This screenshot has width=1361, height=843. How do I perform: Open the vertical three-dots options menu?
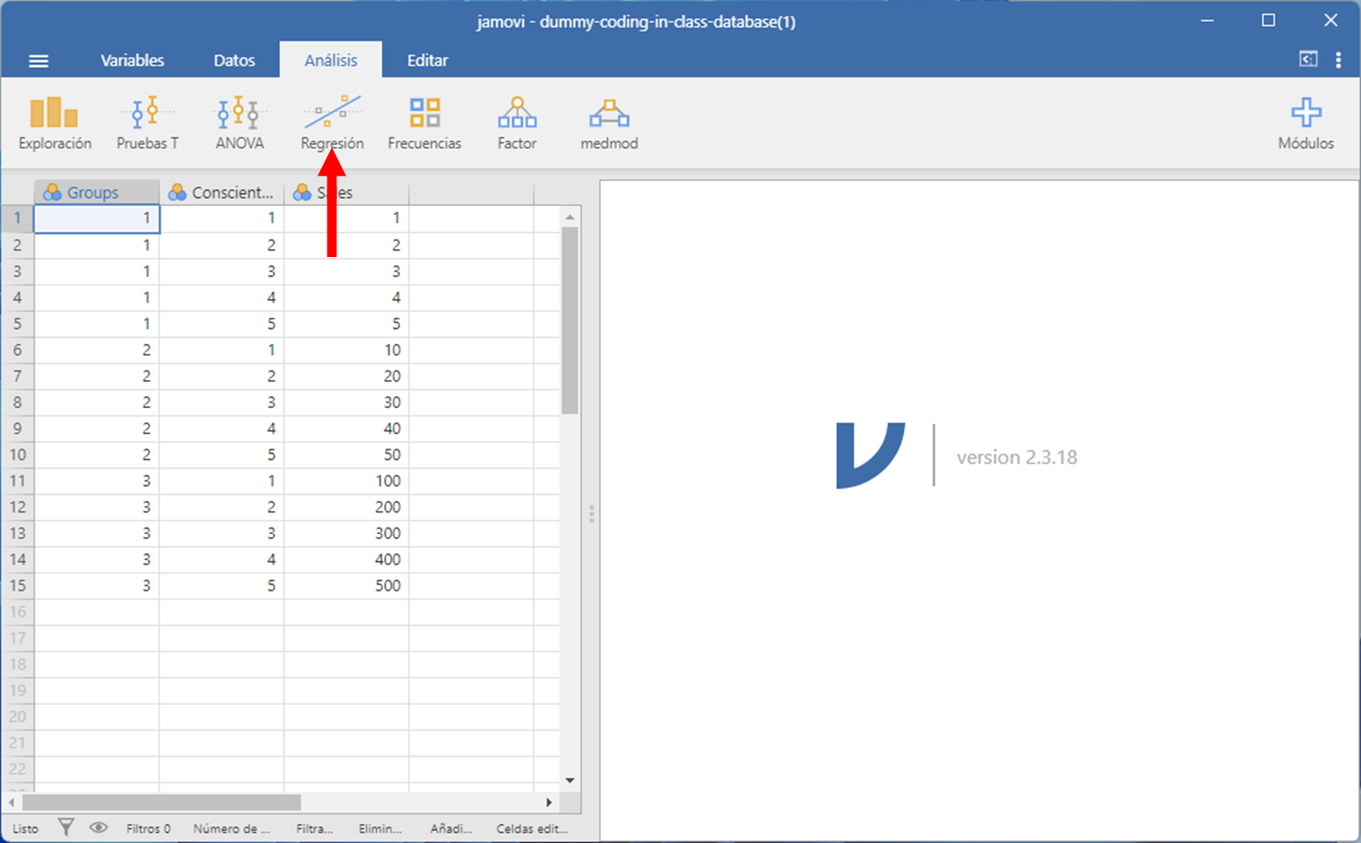pos(1339,61)
